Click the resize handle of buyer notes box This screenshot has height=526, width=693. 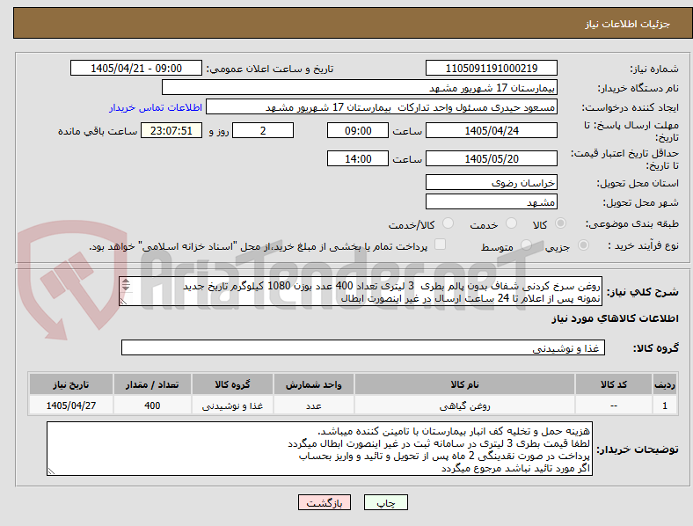coord(51,471)
